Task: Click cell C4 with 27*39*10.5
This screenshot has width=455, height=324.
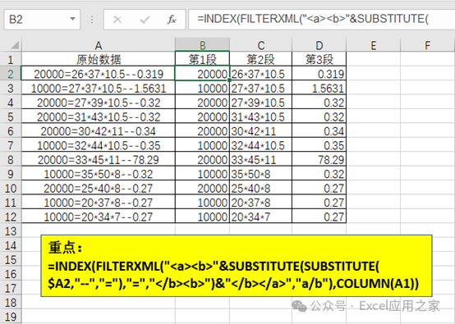Action: click(x=260, y=103)
